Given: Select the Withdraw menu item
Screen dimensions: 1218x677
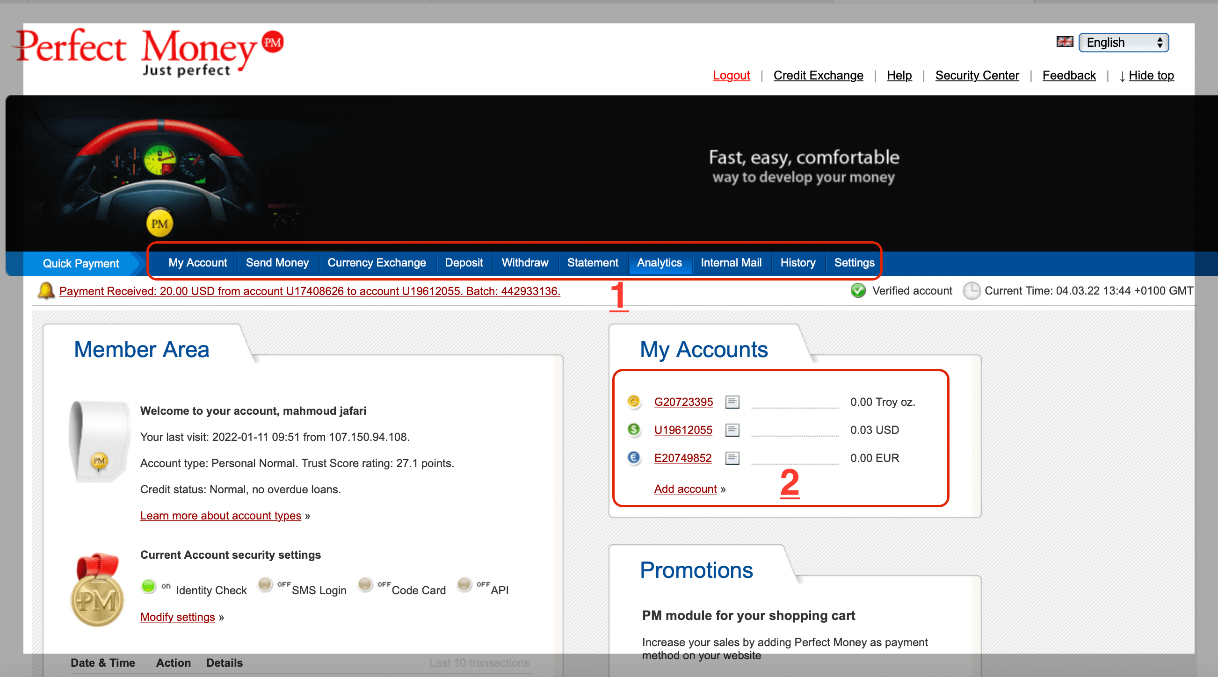Looking at the screenshot, I should click(x=525, y=263).
